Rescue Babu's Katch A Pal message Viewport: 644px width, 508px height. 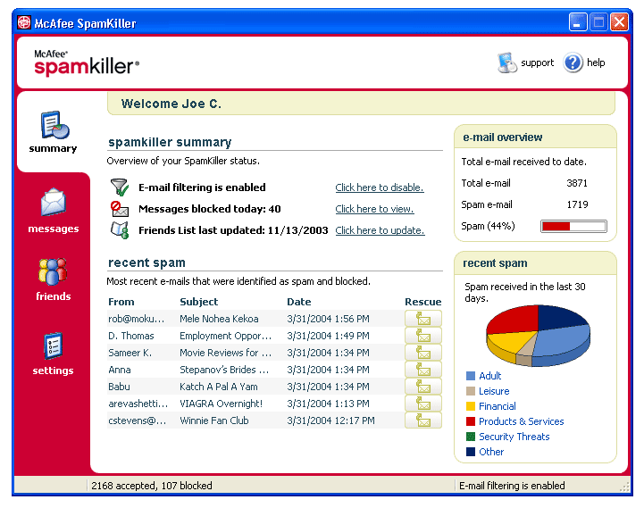click(423, 387)
